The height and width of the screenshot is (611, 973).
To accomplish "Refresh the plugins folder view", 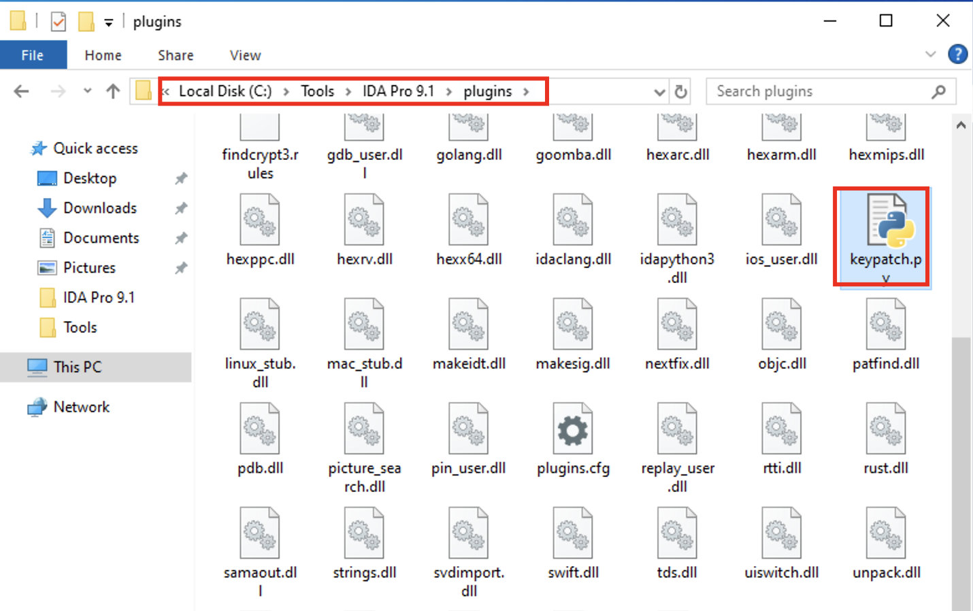I will coord(680,91).
